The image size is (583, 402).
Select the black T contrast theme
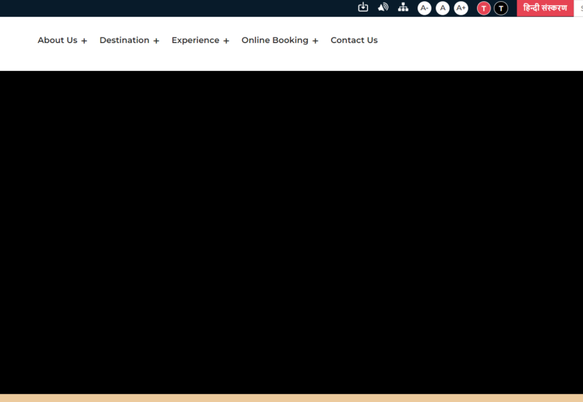click(501, 8)
